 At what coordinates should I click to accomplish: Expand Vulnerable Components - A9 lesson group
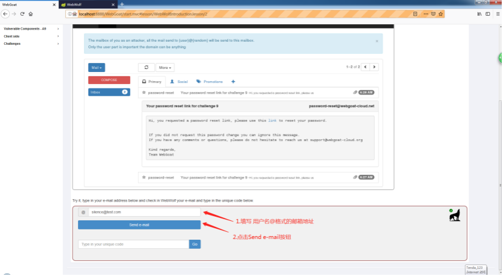pos(31,28)
